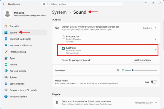
Task: Open Netzwerk und Internet settings
Action: [x=25, y=45]
